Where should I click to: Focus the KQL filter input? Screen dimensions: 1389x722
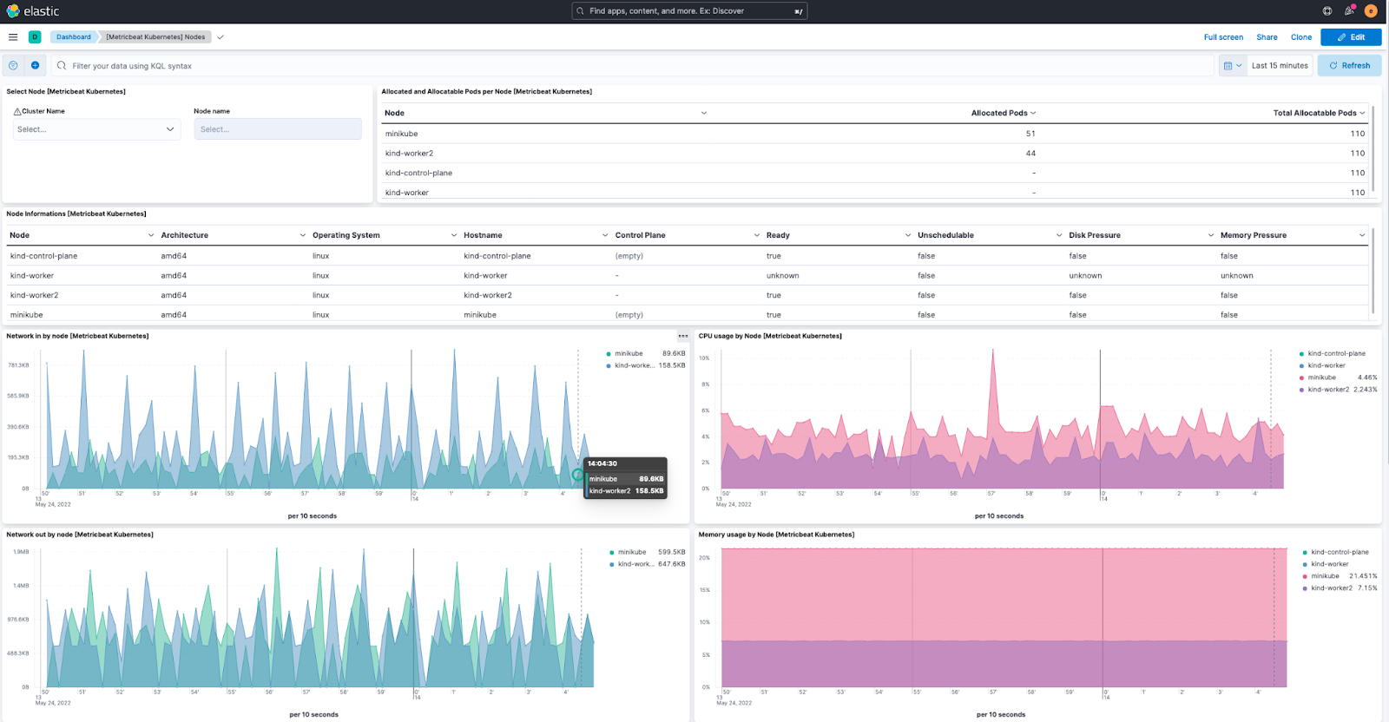tap(634, 66)
